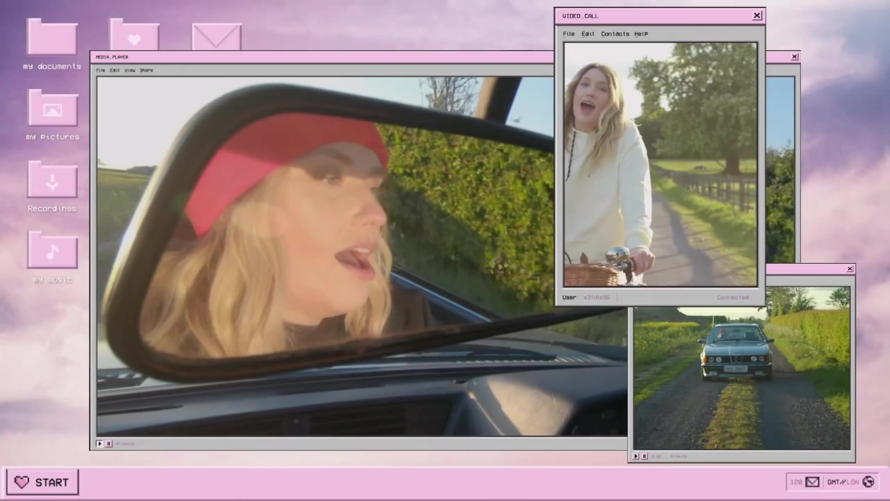The width and height of the screenshot is (890, 501).
Task: Open the Recordings folder icon
Action: (x=52, y=179)
